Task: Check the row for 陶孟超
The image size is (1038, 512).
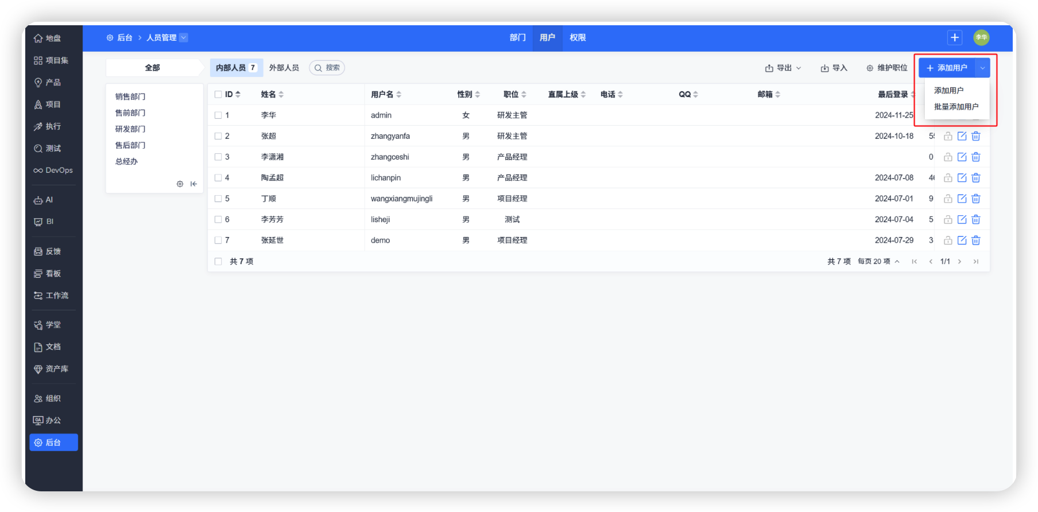Action: [218, 178]
